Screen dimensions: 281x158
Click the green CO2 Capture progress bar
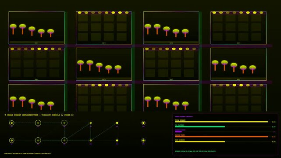coord(200,127)
